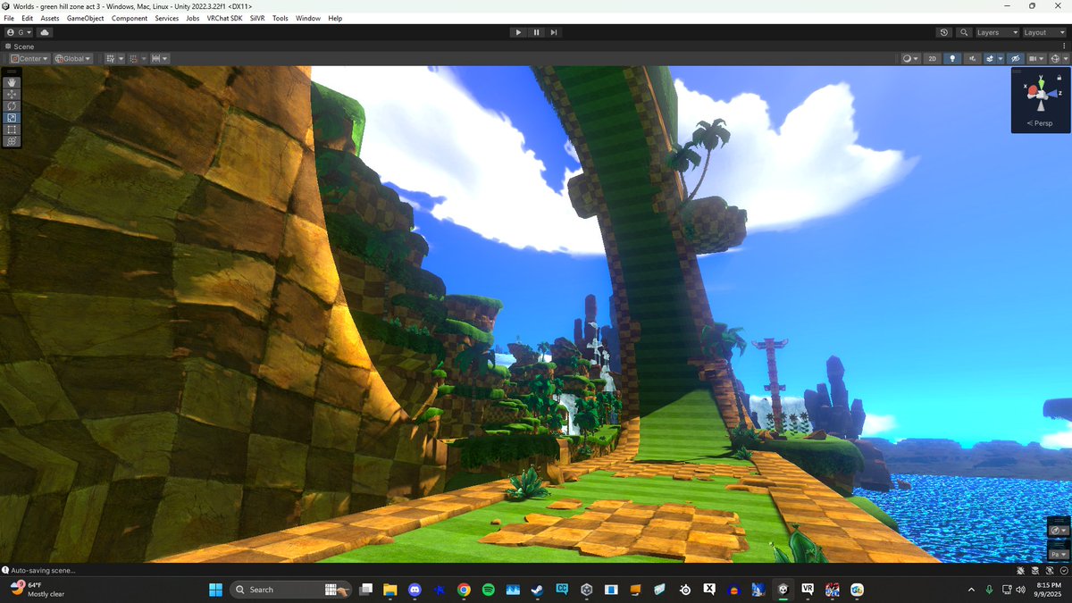Image resolution: width=1072 pixels, height=603 pixels.
Task: Click the grid visibility icon
Action: [110, 58]
